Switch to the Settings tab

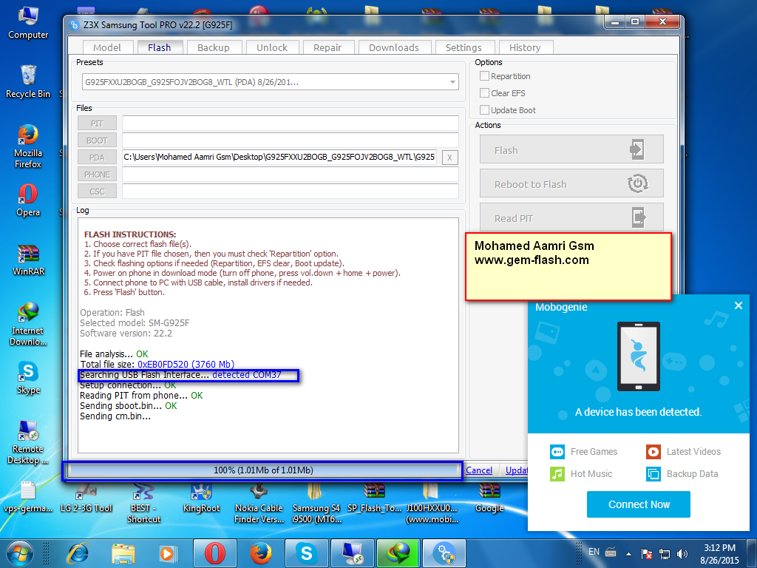464,47
